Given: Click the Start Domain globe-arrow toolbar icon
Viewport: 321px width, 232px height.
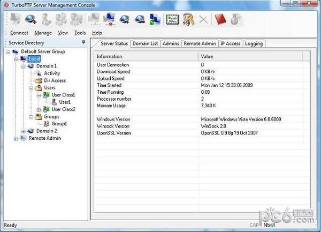Looking at the screenshot, I should click(x=125, y=19).
